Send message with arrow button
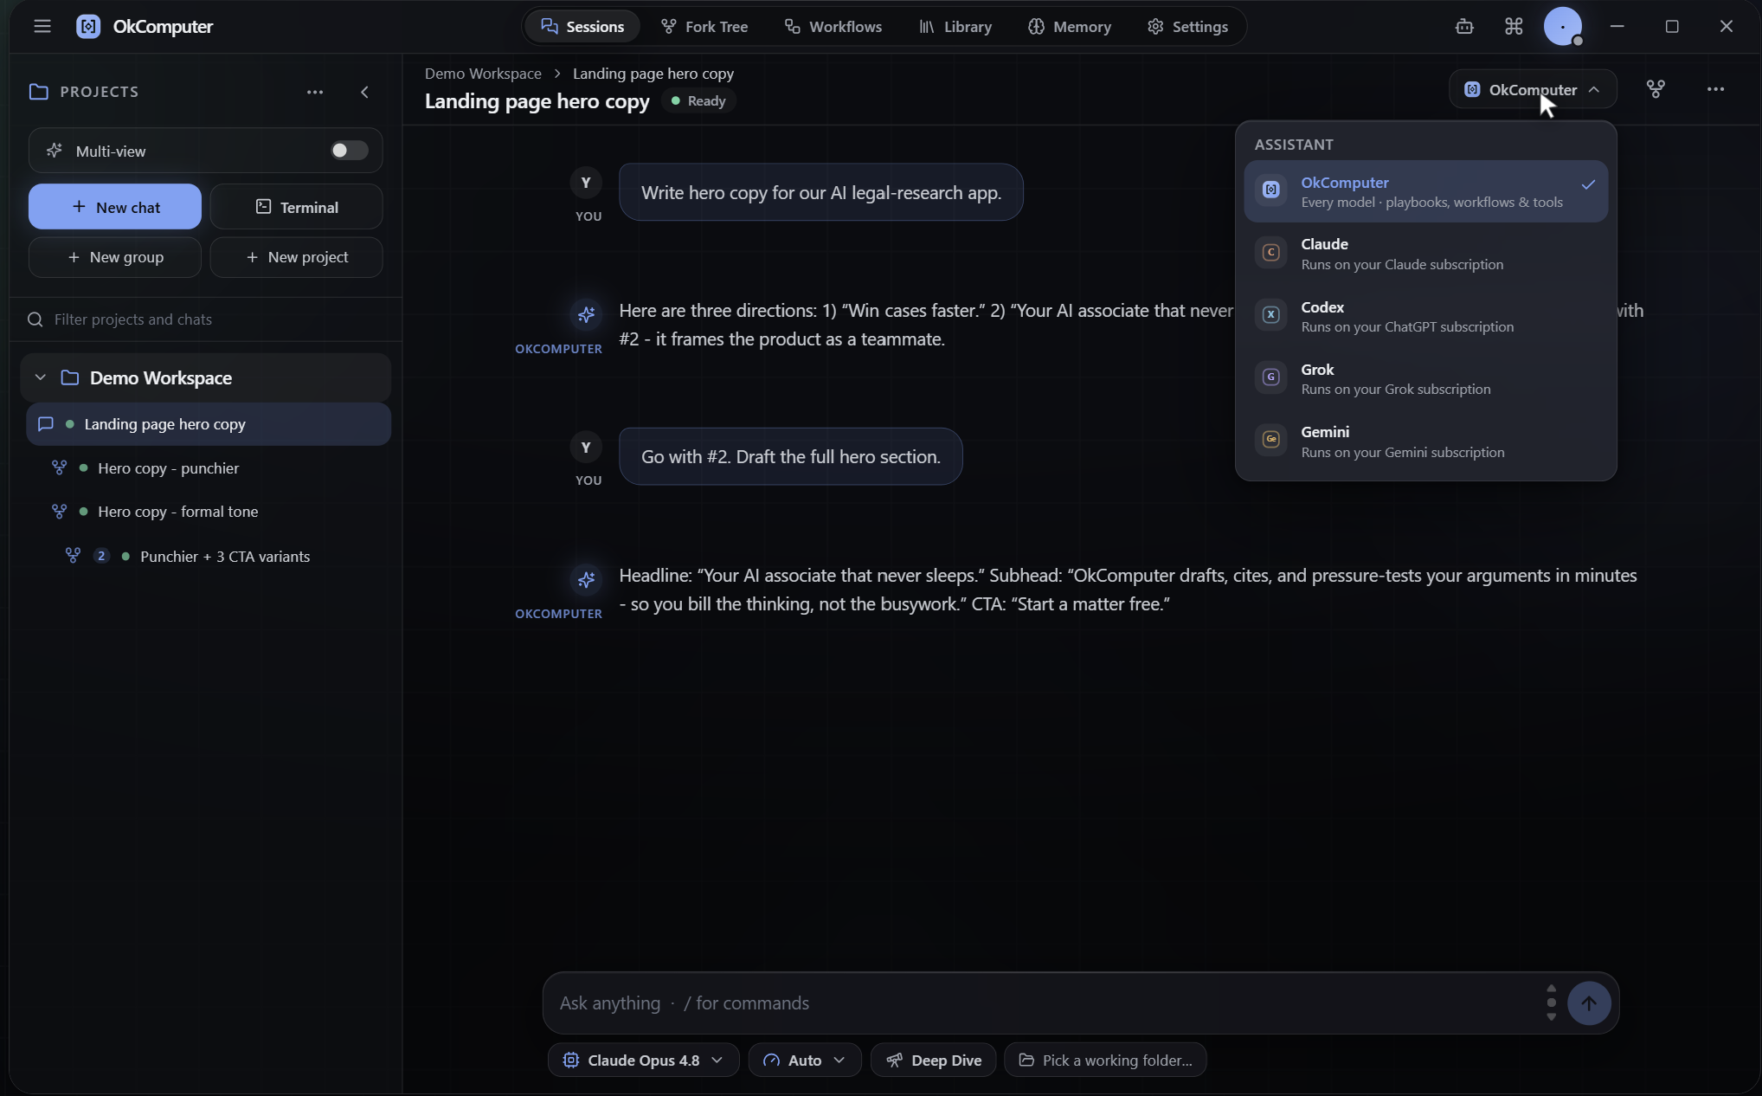 click(1588, 1003)
